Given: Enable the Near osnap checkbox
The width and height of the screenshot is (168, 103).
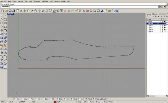Looking at the screenshot, I should (22, 99).
